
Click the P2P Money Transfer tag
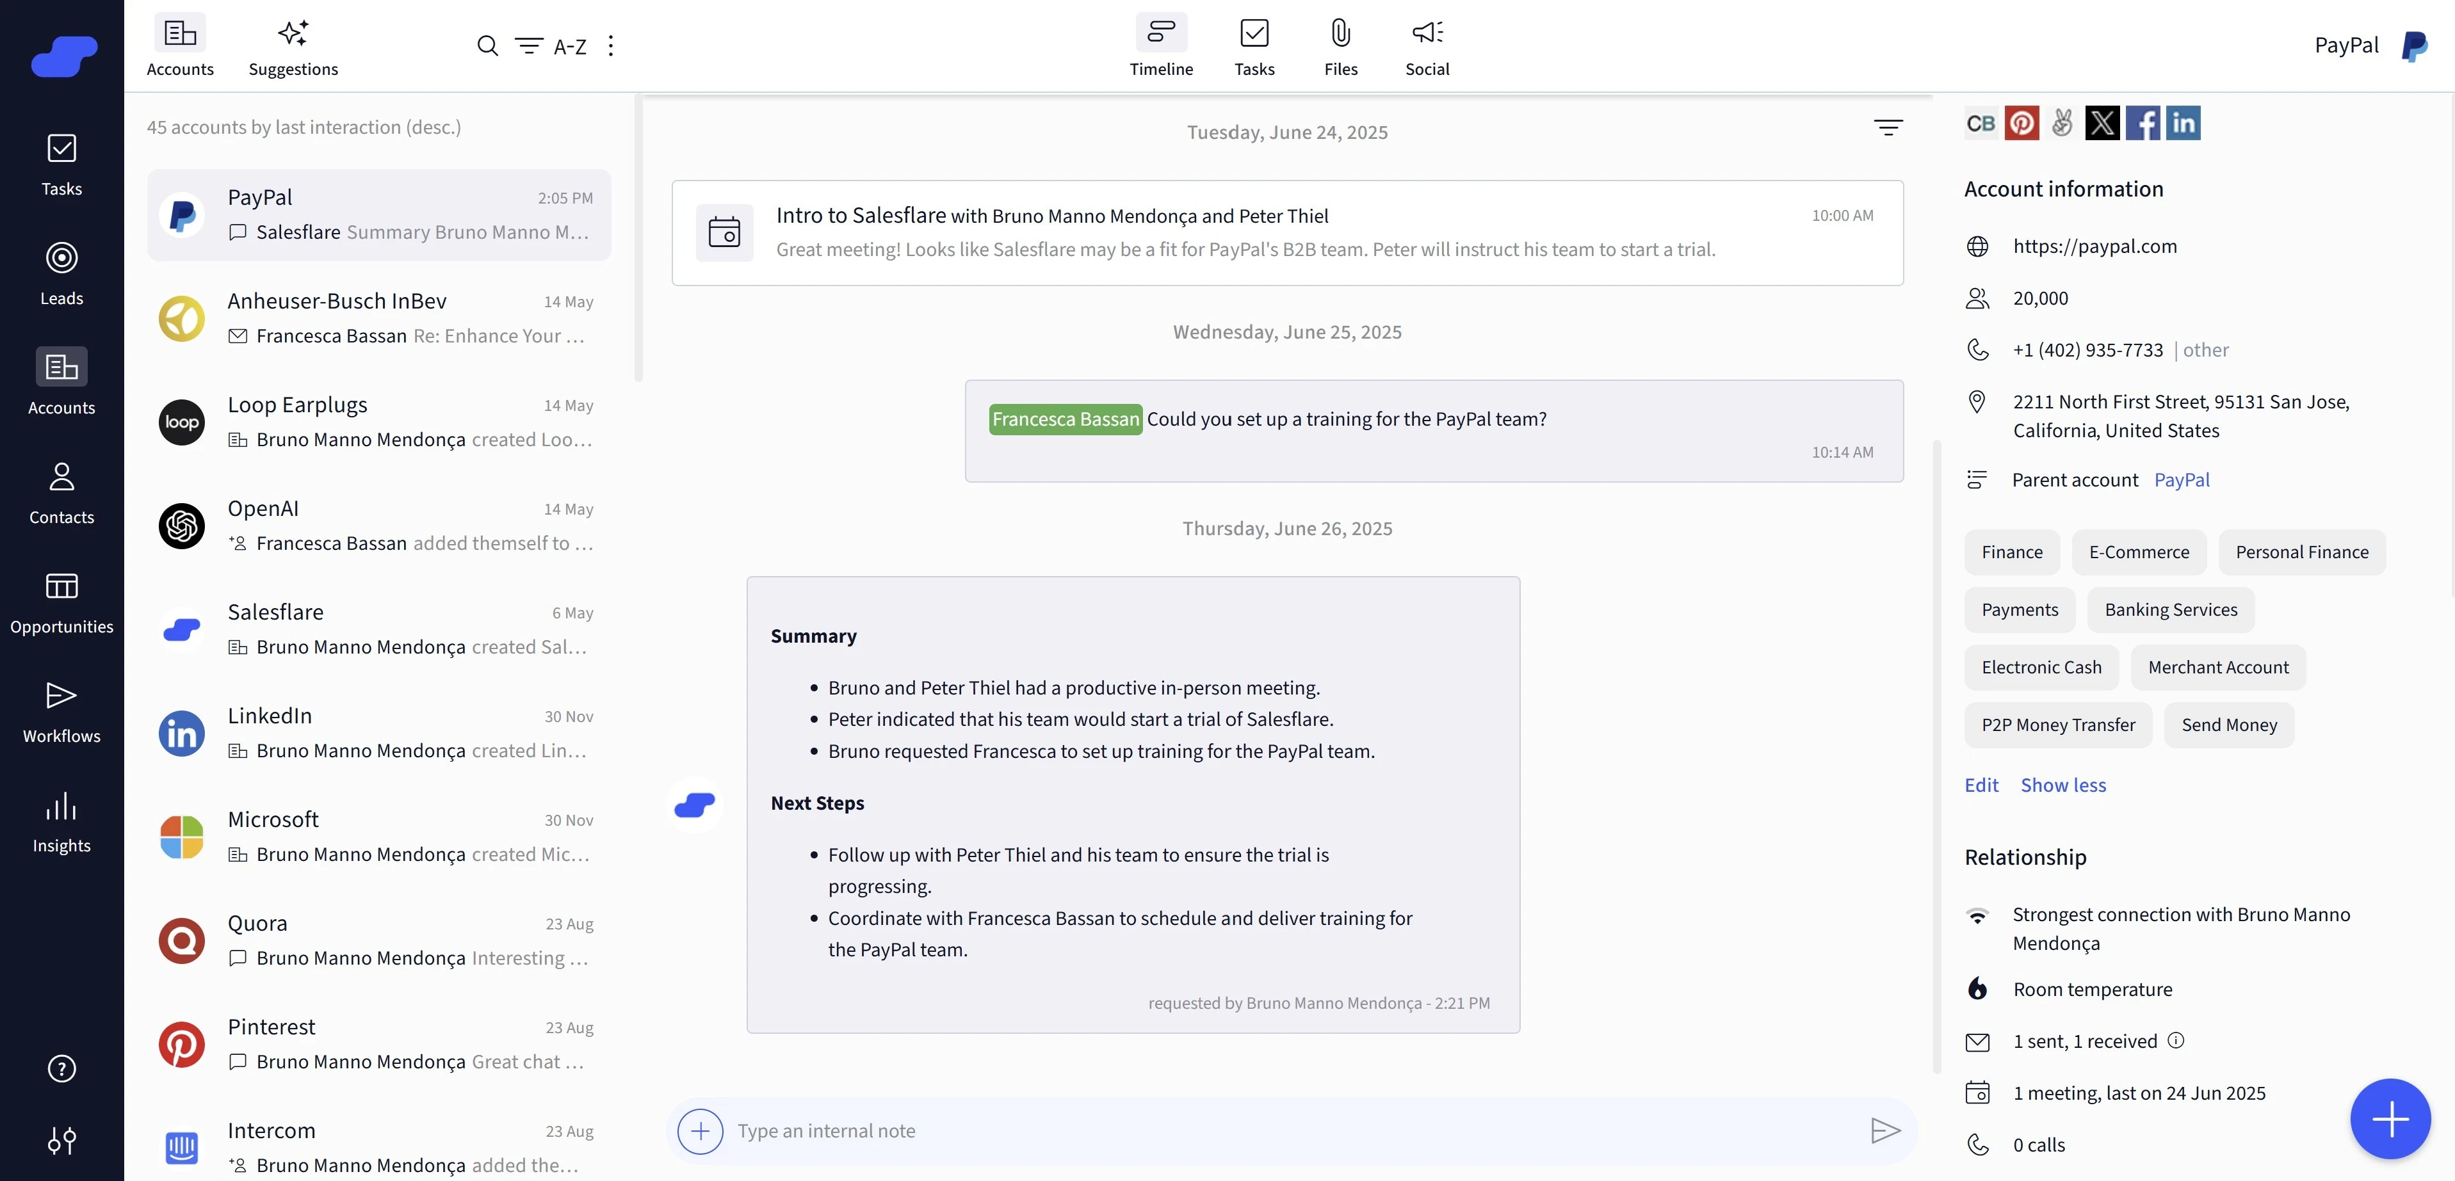click(x=2057, y=725)
